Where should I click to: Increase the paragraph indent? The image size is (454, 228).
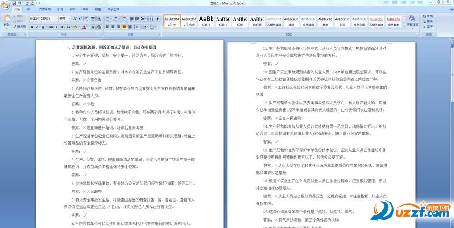[x=137, y=19]
